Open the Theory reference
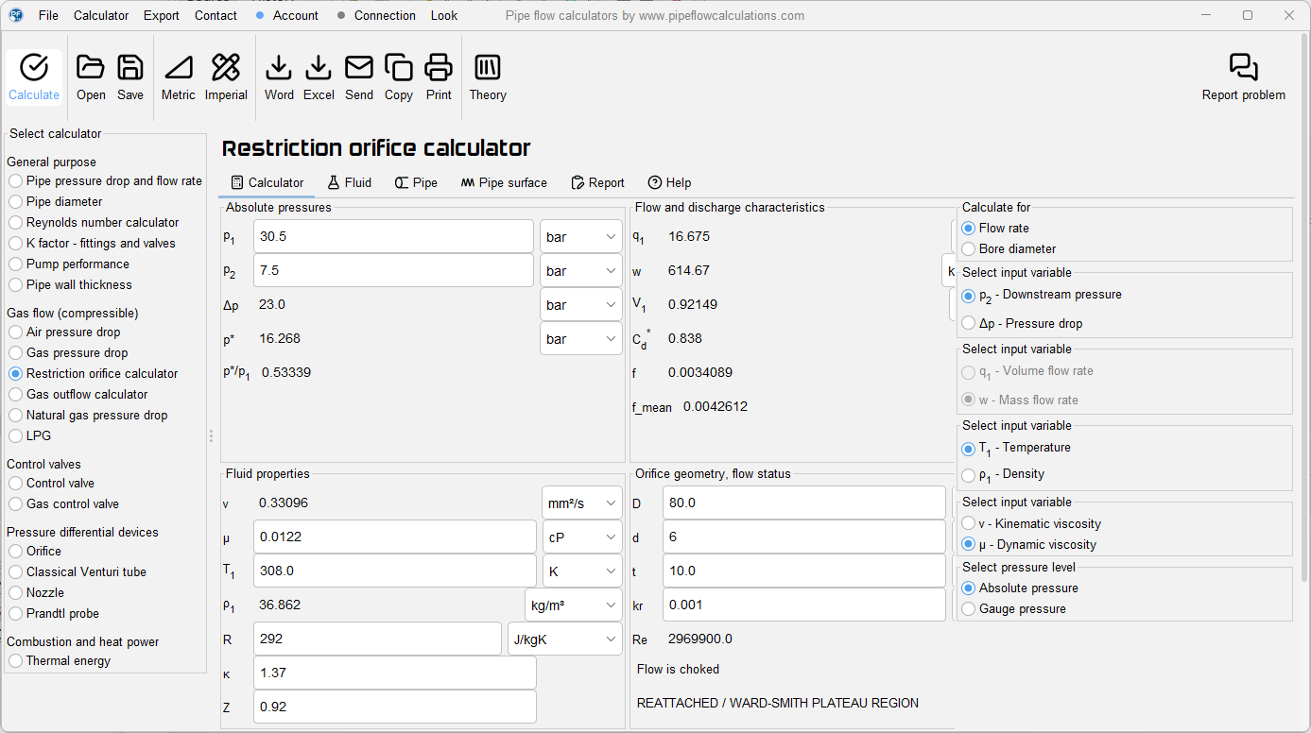 tap(488, 77)
